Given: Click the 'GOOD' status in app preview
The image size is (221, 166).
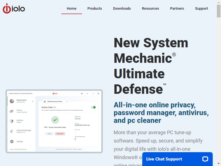Looking at the screenshot, I should (78, 119).
